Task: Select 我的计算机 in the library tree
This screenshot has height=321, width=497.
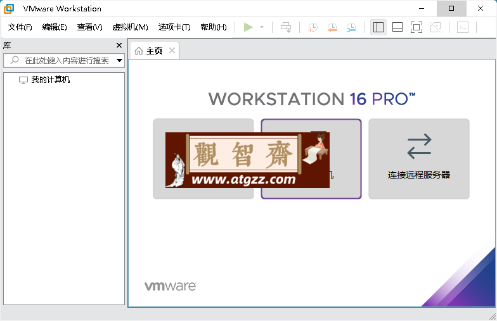Action: pos(51,80)
